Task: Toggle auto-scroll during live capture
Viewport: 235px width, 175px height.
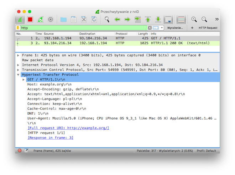Action: (x=168, y=19)
